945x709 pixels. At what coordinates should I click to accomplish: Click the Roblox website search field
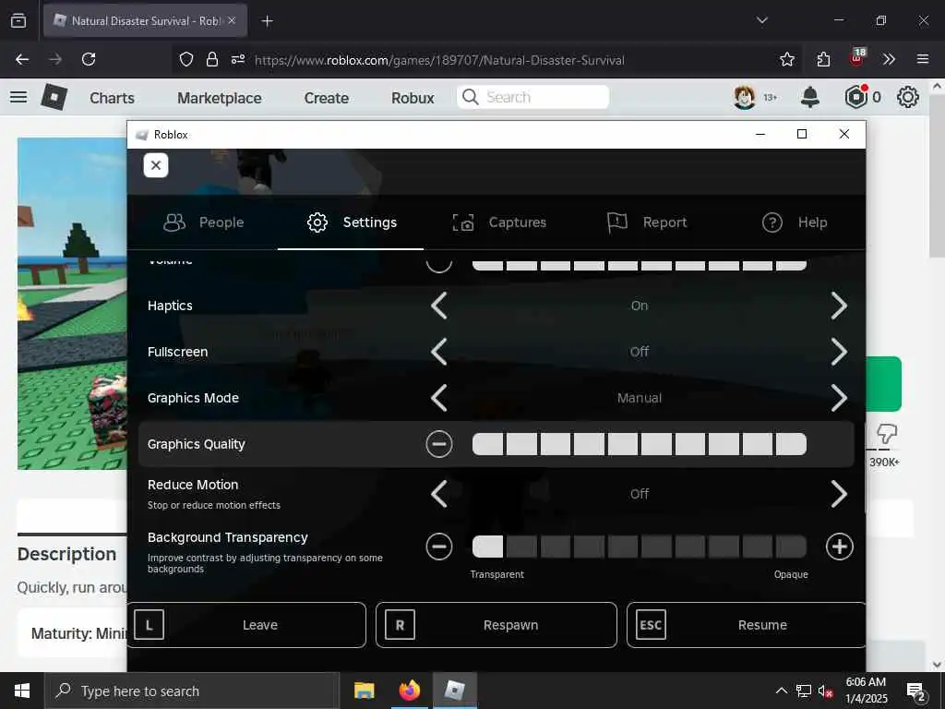[x=532, y=97]
